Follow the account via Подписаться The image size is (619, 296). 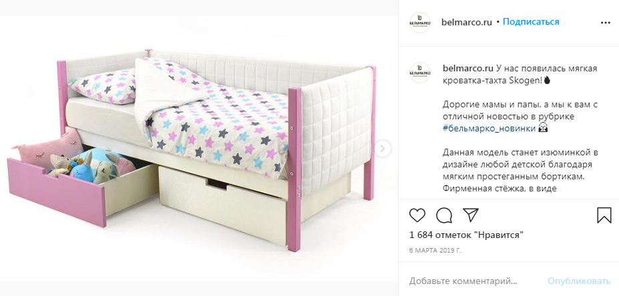531,22
